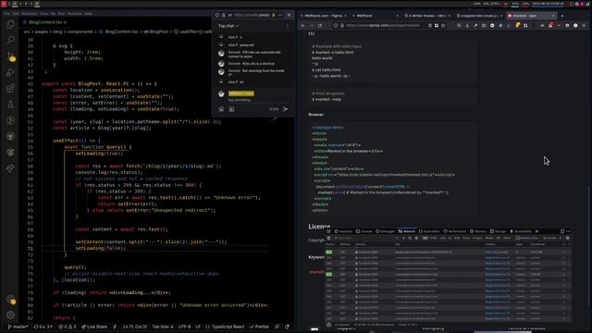Image resolution: width=592 pixels, height=333 pixels.
Task: Select the Media network filter
Action: [x=489, y=239]
